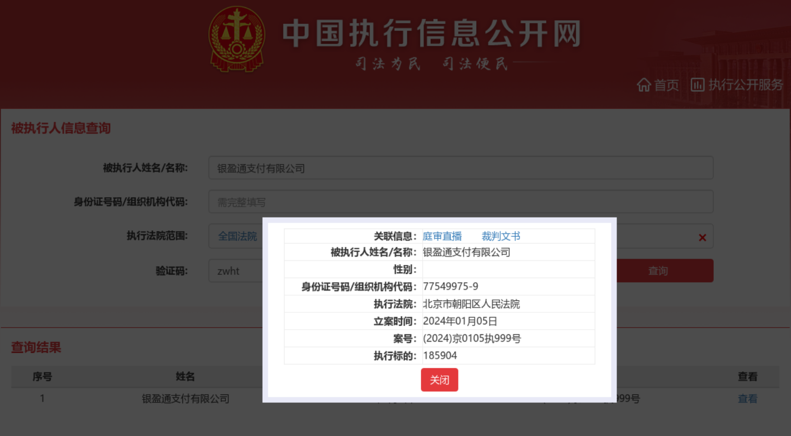Click the 身份证号码/组织机构代码 input field
The height and width of the screenshot is (436, 791).
click(461, 202)
